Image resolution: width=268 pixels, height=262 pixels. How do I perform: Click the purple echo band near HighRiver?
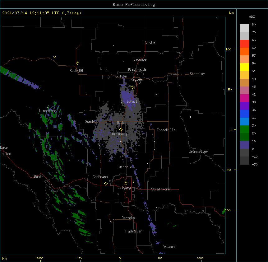[x=152, y=227]
